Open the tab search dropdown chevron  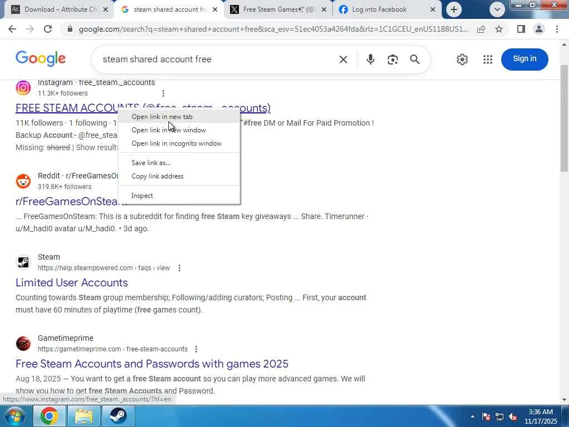(497, 9)
